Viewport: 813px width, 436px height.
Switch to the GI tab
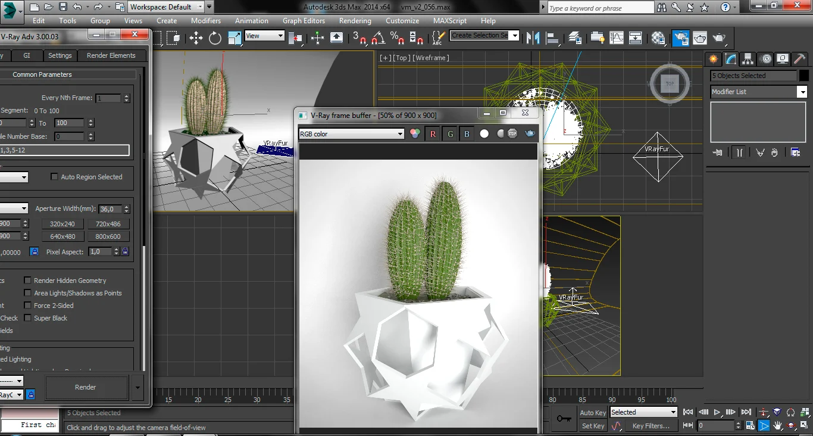tap(27, 55)
